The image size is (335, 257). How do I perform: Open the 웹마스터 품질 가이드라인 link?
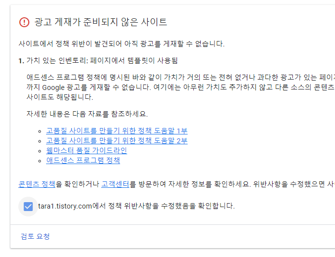(87, 150)
